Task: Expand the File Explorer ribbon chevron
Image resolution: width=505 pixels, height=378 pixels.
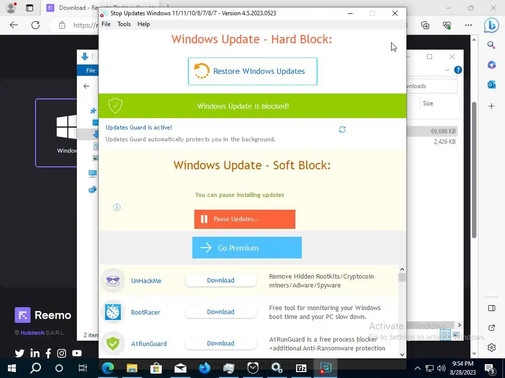Action: pos(447,70)
